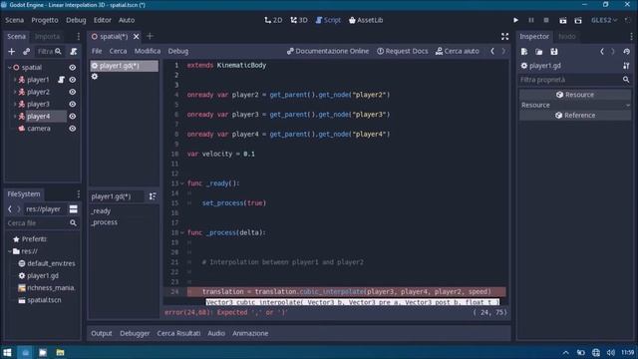The width and height of the screenshot is (638, 359).
Task: Save the current resource in Inspector
Action: [554, 52]
